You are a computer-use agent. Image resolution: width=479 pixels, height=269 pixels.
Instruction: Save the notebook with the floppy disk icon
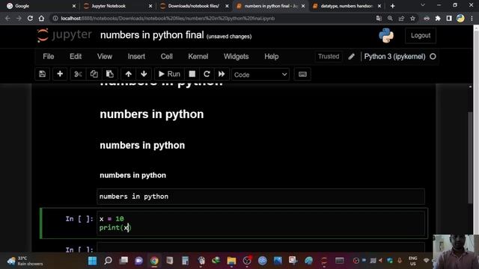point(42,74)
